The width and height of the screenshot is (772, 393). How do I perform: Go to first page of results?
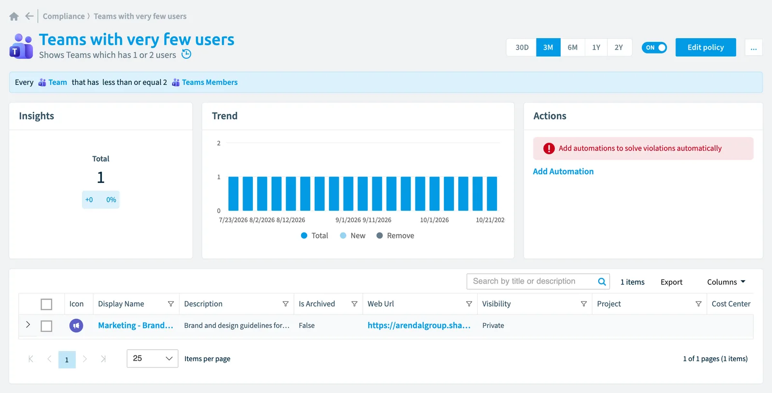(31, 359)
